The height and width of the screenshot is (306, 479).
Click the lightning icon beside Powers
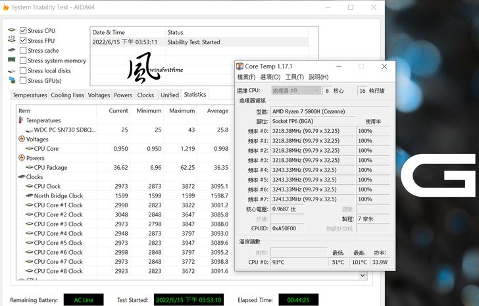click(21, 158)
